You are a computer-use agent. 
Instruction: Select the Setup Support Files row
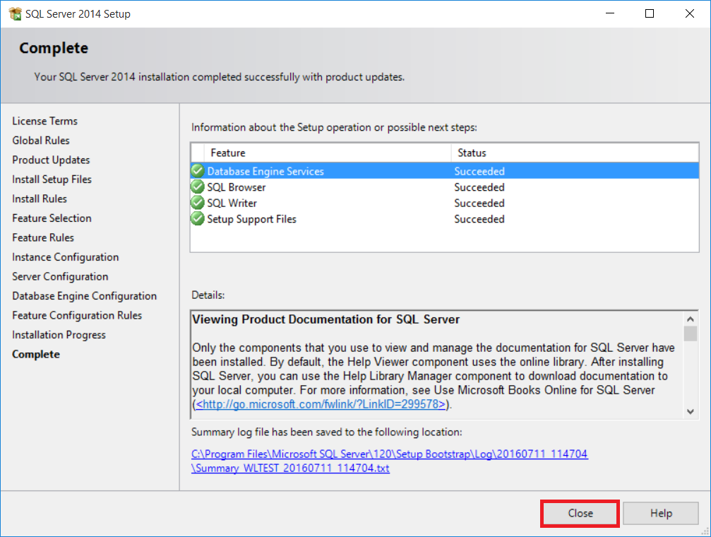tap(444, 219)
